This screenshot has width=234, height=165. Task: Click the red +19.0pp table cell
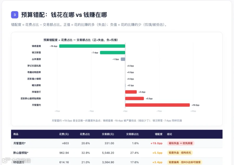point(157,143)
